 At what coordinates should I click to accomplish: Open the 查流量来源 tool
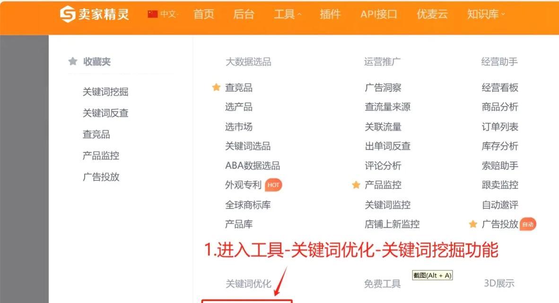click(x=388, y=107)
